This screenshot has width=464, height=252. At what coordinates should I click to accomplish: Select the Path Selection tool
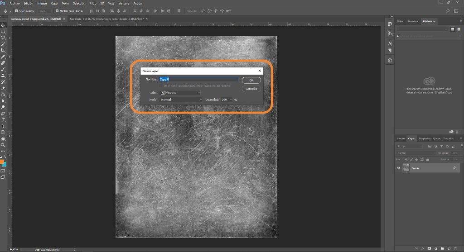point(3,126)
